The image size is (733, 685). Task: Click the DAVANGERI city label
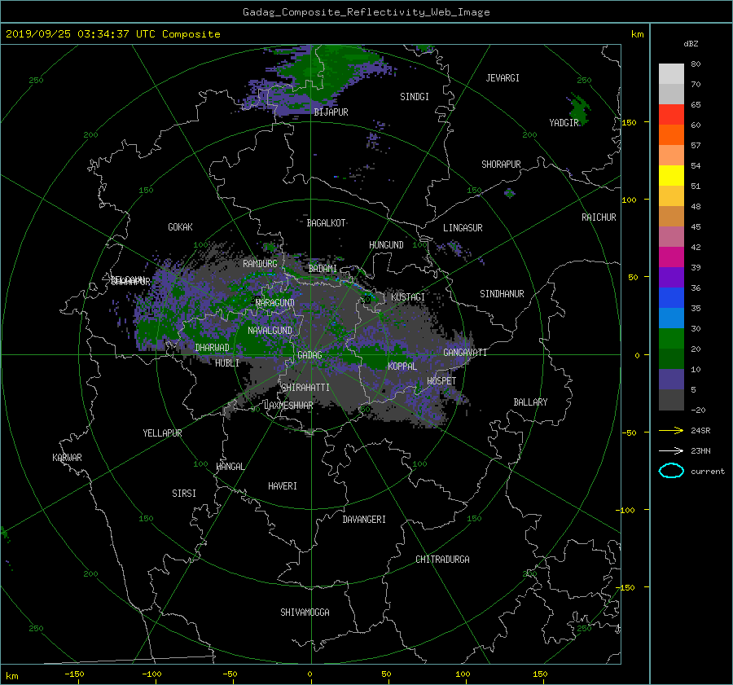pos(364,520)
